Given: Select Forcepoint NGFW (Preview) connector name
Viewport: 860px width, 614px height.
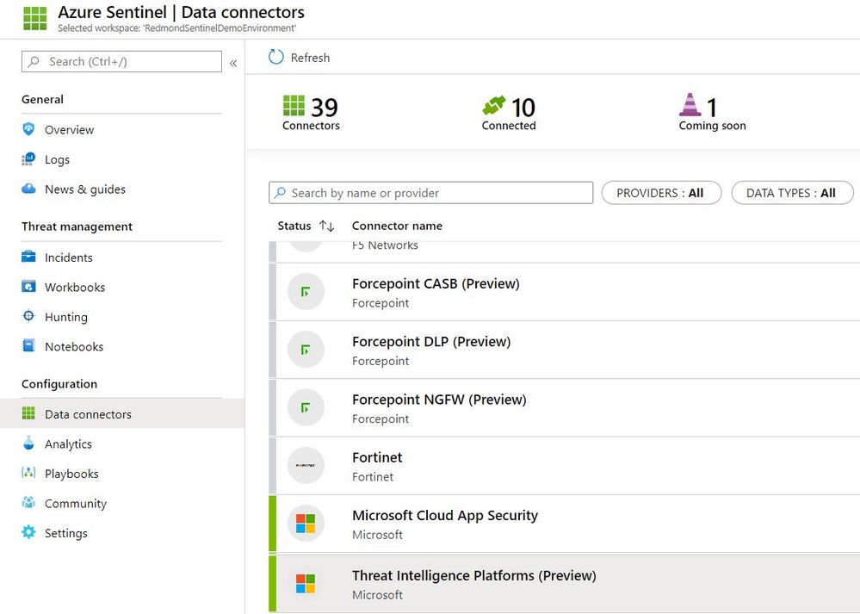Looking at the screenshot, I should (x=439, y=400).
